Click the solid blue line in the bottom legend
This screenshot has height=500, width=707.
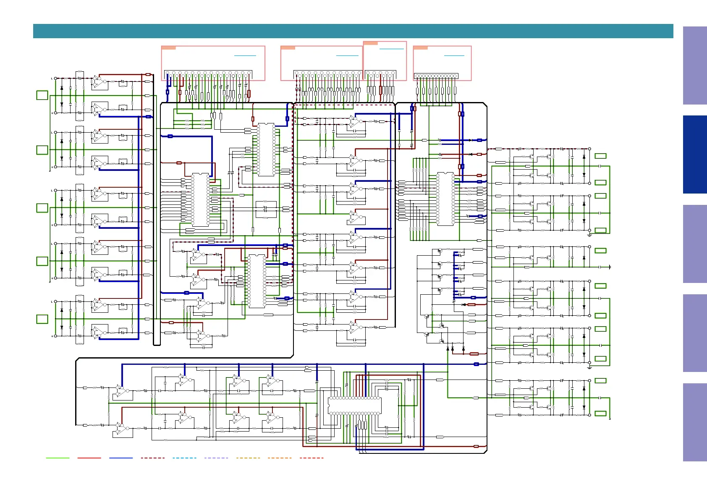point(121,458)
